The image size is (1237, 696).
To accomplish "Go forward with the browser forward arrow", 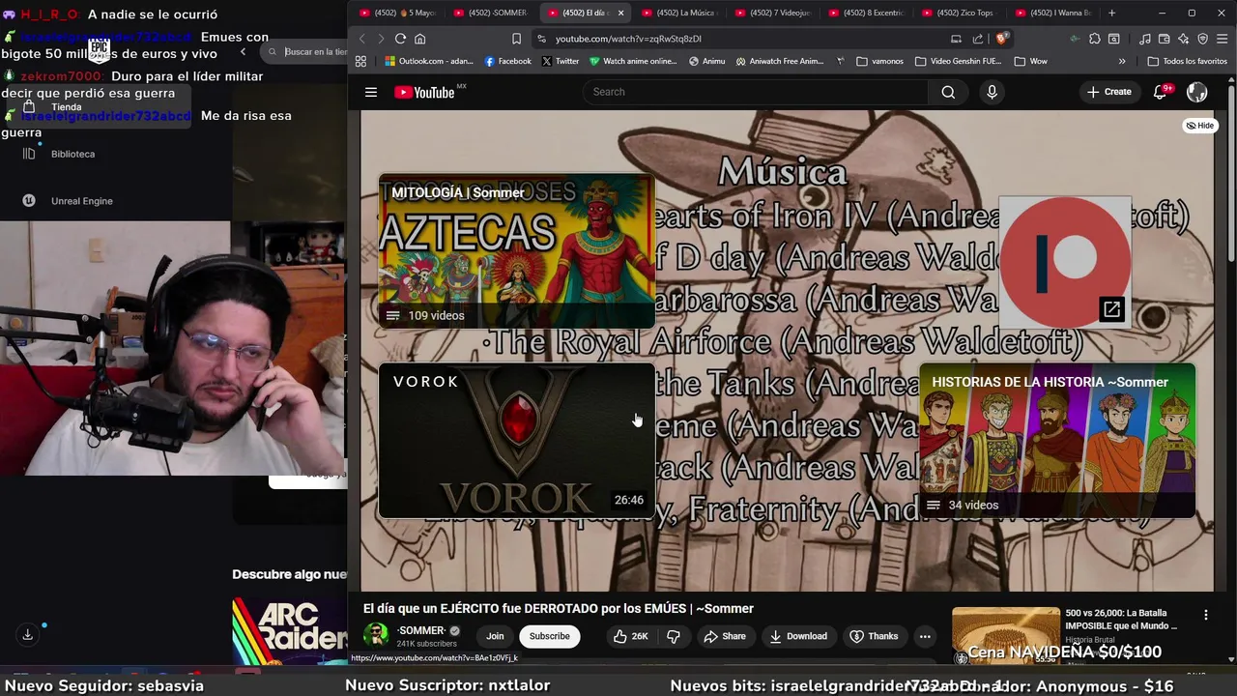I will (381, 39).
